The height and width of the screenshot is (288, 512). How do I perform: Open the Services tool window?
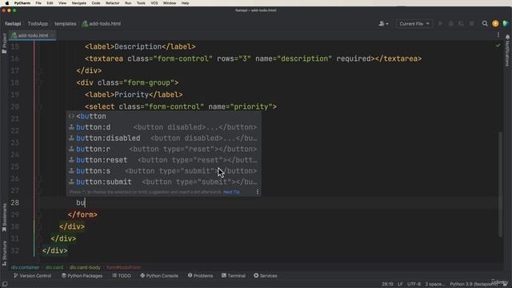pos(266,276)
